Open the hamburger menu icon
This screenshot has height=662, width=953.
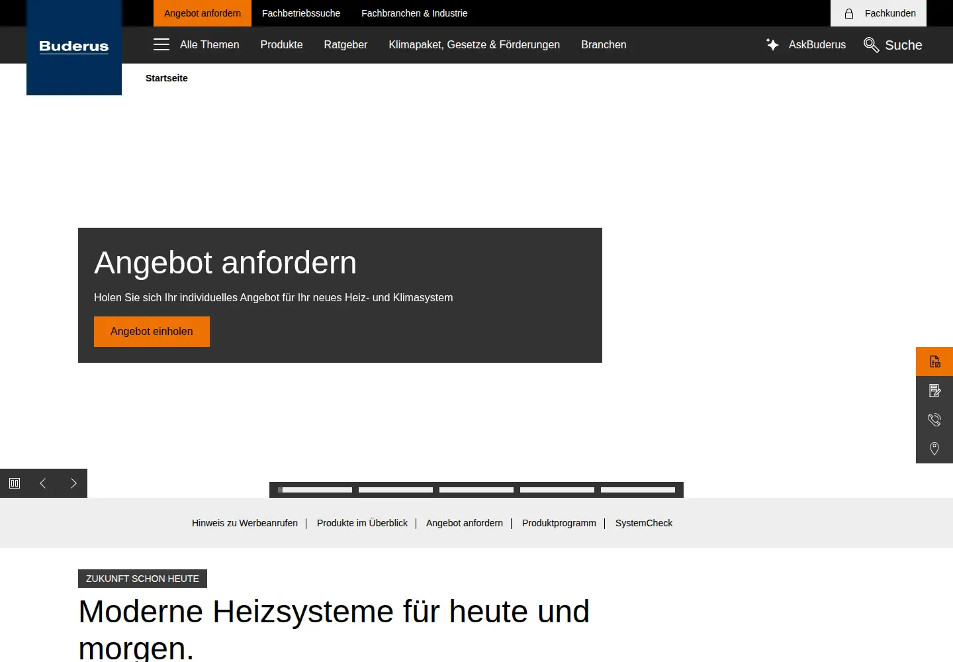[x=161, y=44]
